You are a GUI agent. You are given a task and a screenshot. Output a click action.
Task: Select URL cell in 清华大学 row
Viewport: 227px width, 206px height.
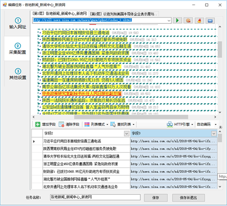pyautogui.click(x=174, y=157)
